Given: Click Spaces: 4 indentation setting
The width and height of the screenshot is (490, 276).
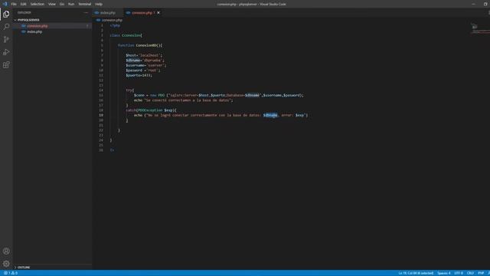Looking at the screenshot, I should pyautogui.click(x=444, y=273).
